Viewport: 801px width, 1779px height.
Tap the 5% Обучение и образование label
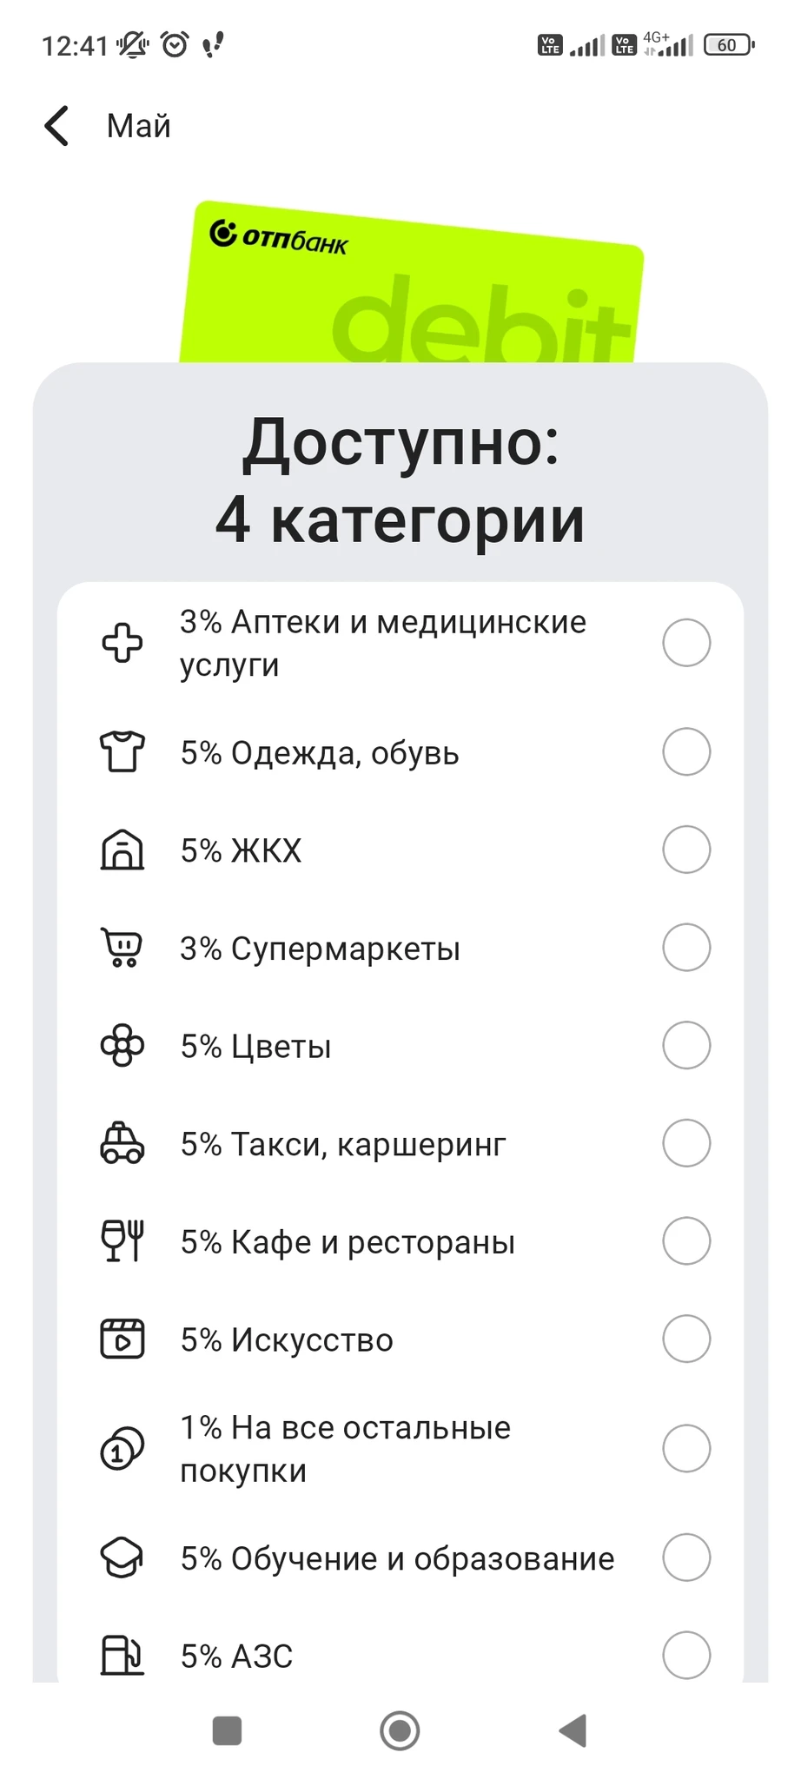[397, 1558]
